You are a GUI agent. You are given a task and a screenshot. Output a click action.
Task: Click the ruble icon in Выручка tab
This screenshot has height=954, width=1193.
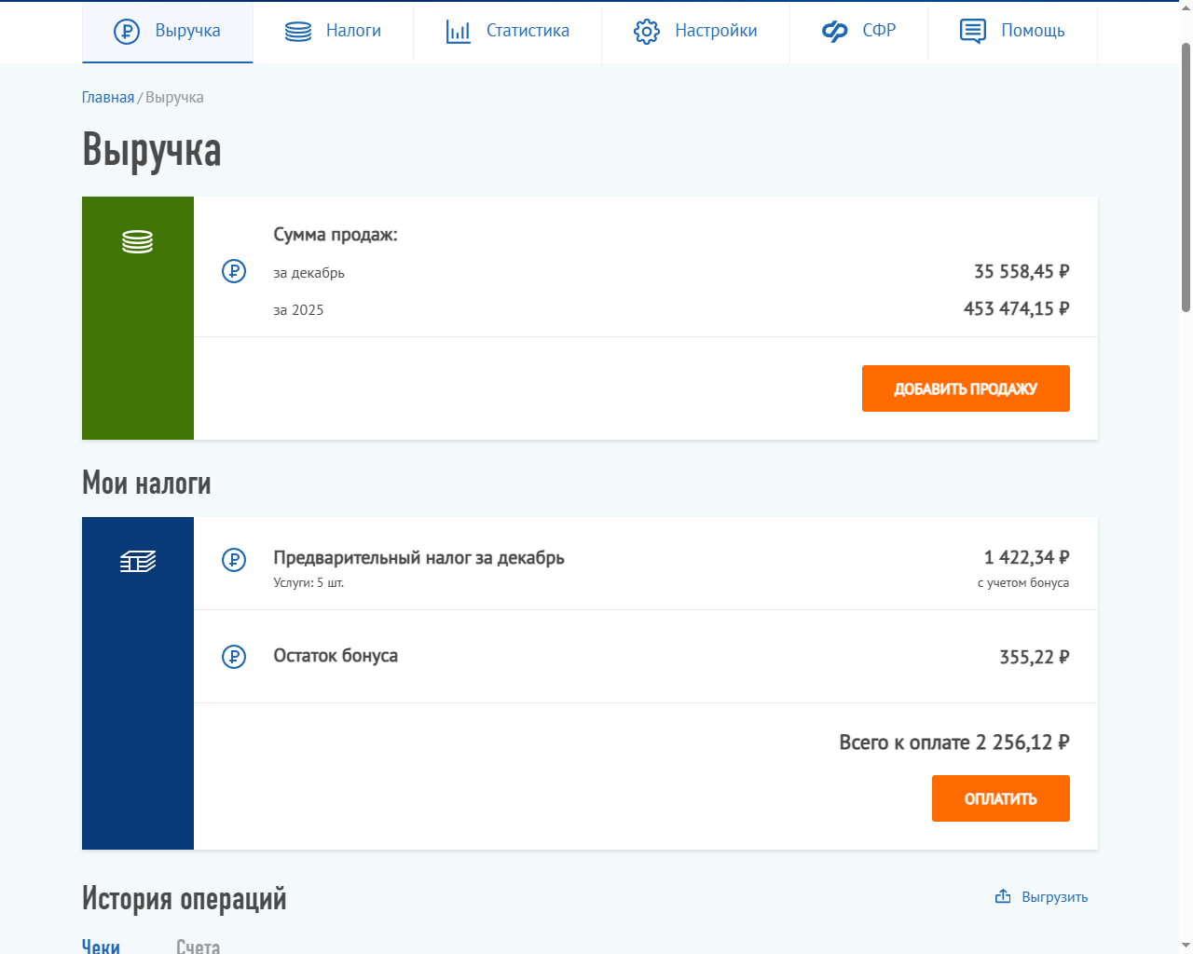(x=126, y=32)
